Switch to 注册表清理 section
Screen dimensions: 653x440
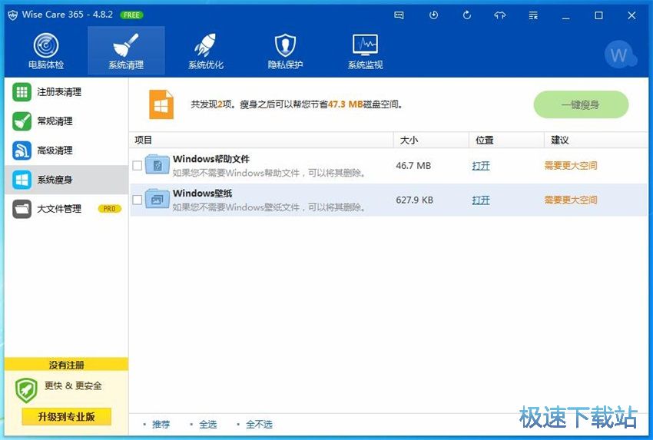point(66,92)
